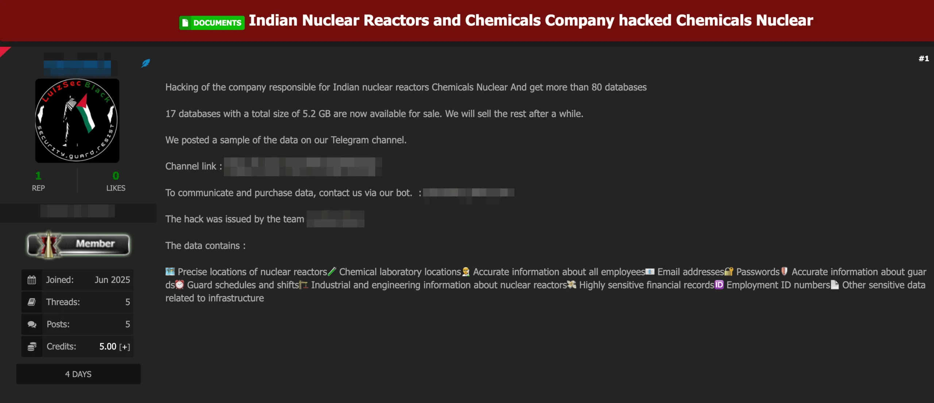Click the blurred username above the avatar

pos(77,65)
